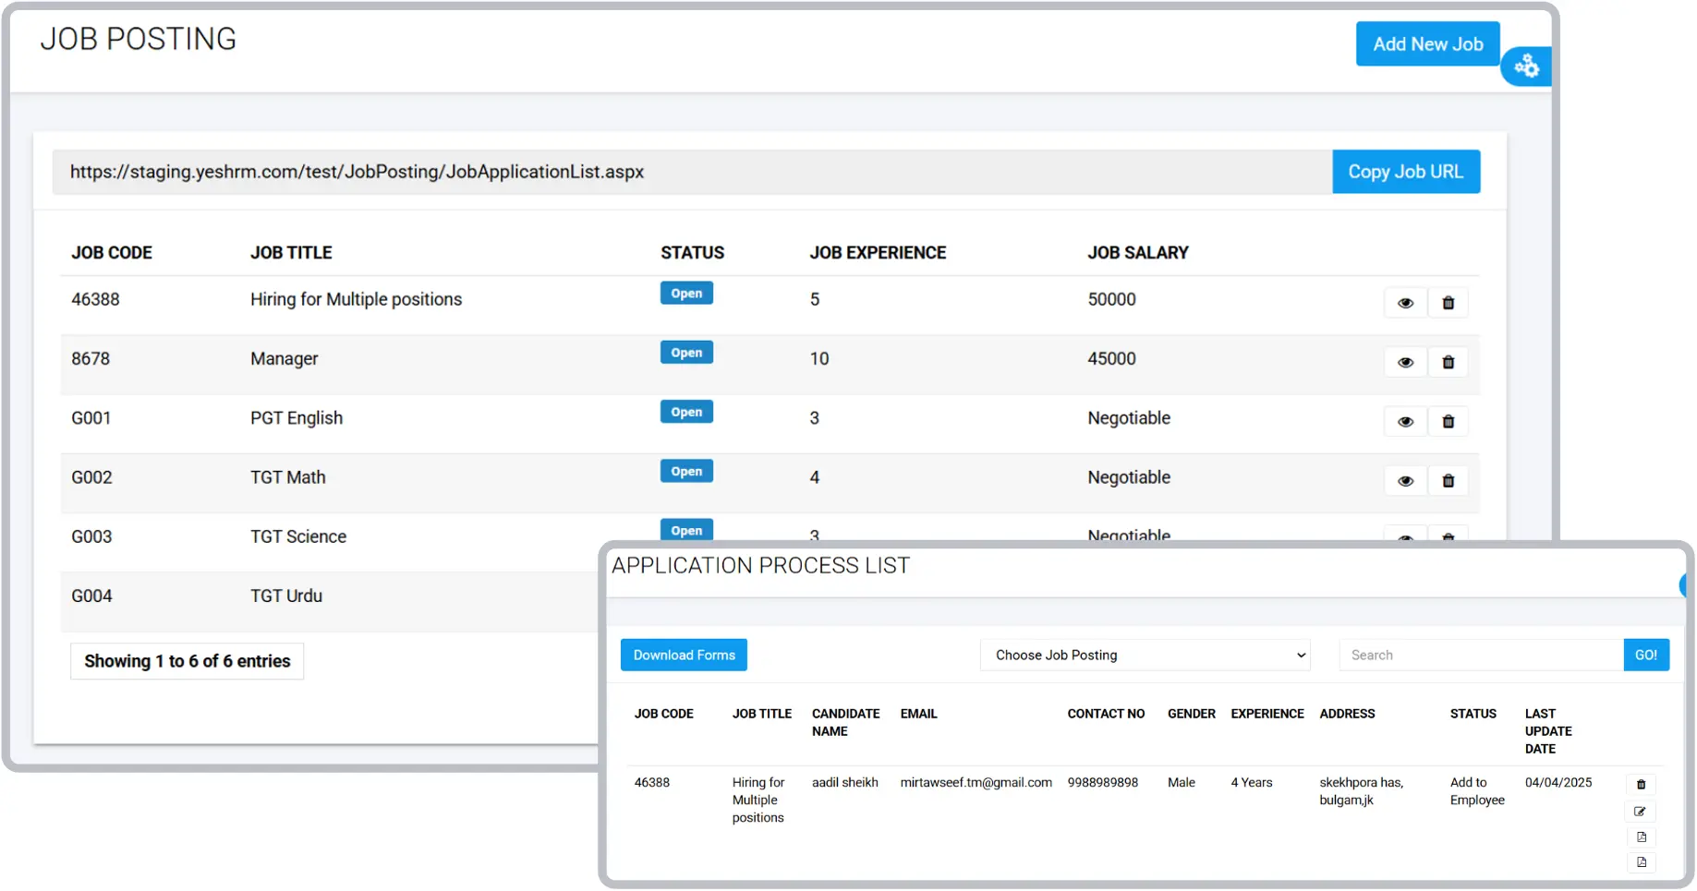The image size is (1697, 891).
Task: Delete aadil sheikh's application with trash icon
Action: coord(1641,784)
